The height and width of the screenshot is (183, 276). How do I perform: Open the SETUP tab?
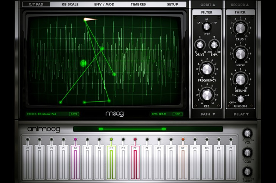pyautogui.click(x=173, y=4)
